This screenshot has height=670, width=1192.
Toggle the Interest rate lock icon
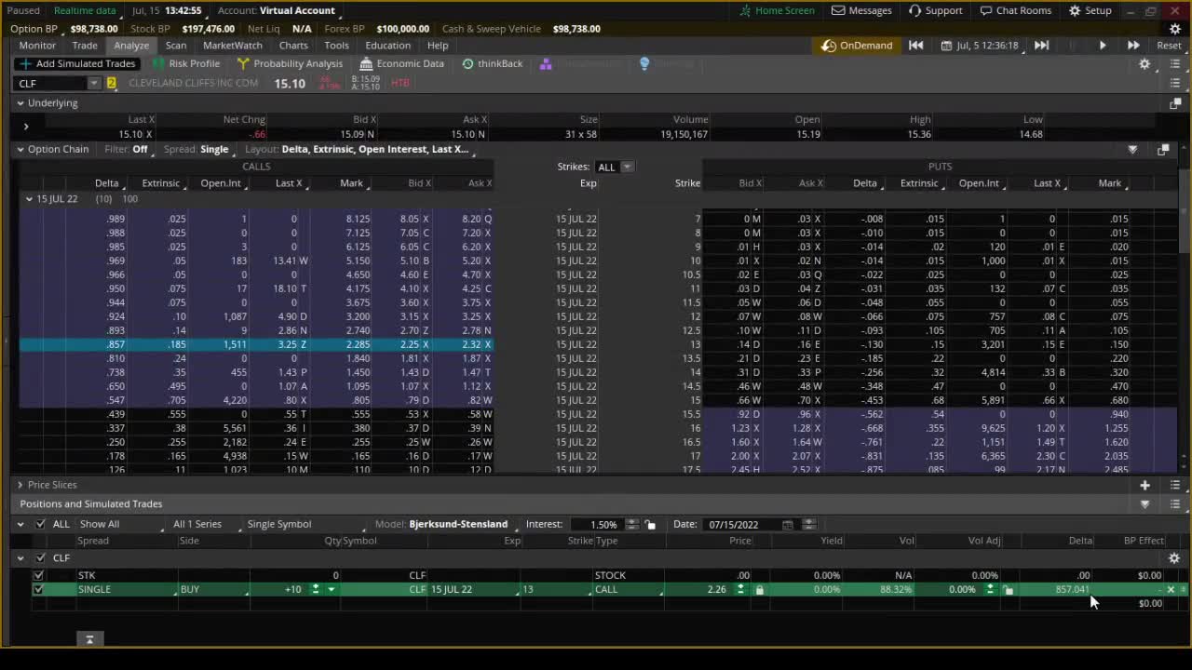point(650,525)
